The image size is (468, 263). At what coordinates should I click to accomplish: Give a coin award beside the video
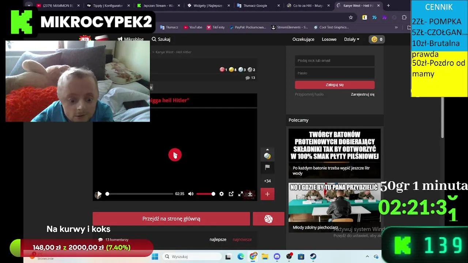[267, 156]
